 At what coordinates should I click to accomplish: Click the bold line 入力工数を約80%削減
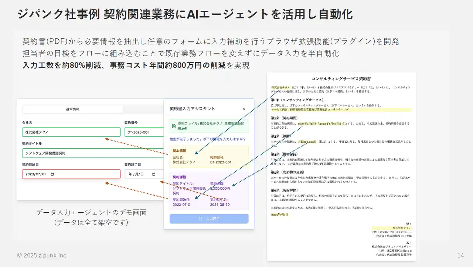61,65
